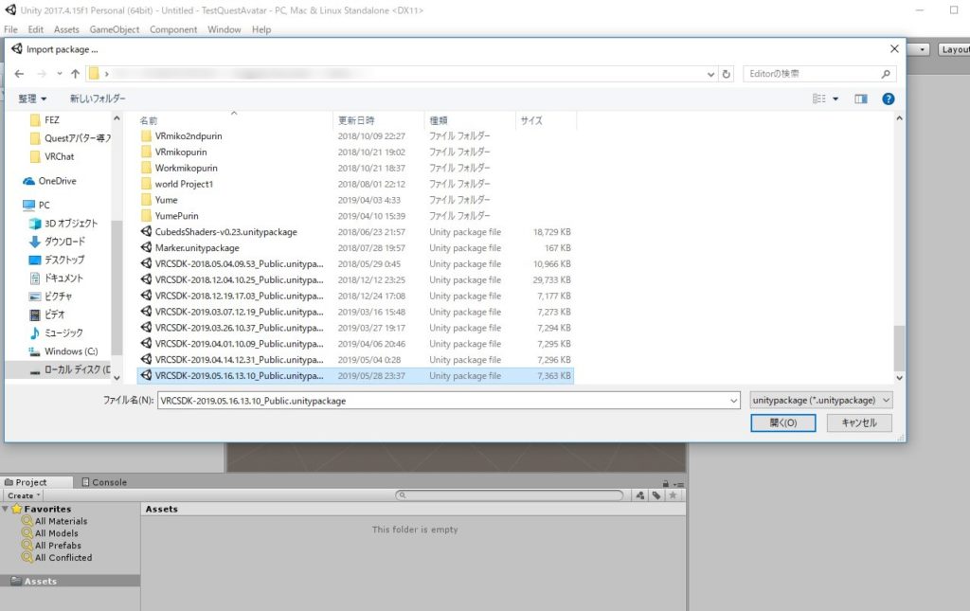This screenshot has width=970, height=611.
Task: Click the up-one-folder arrow in the dialog
Action: 75,74
